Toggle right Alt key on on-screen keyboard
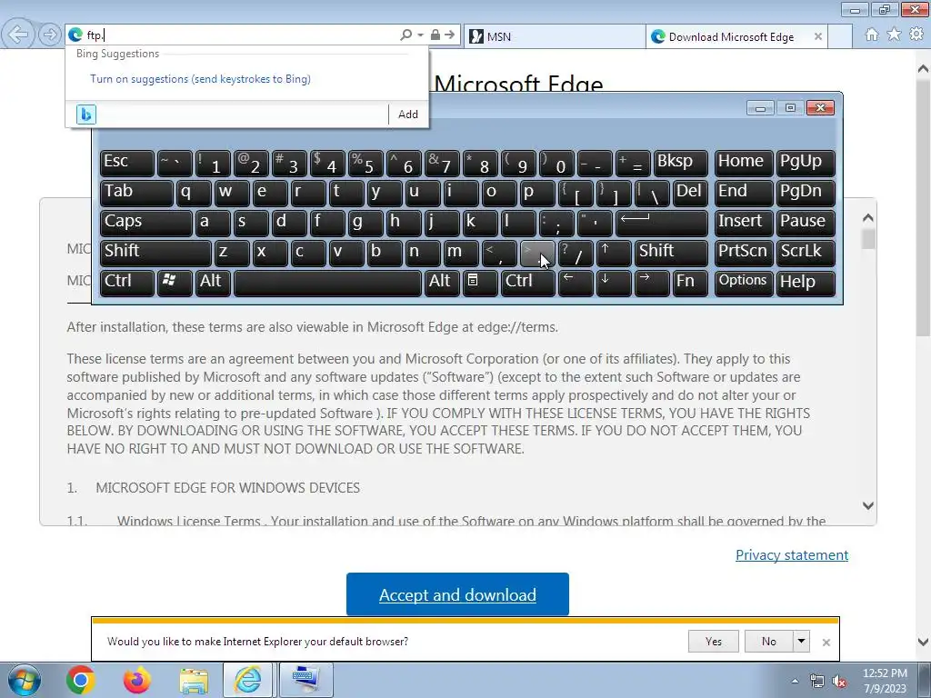 click(x=441, y=283)
